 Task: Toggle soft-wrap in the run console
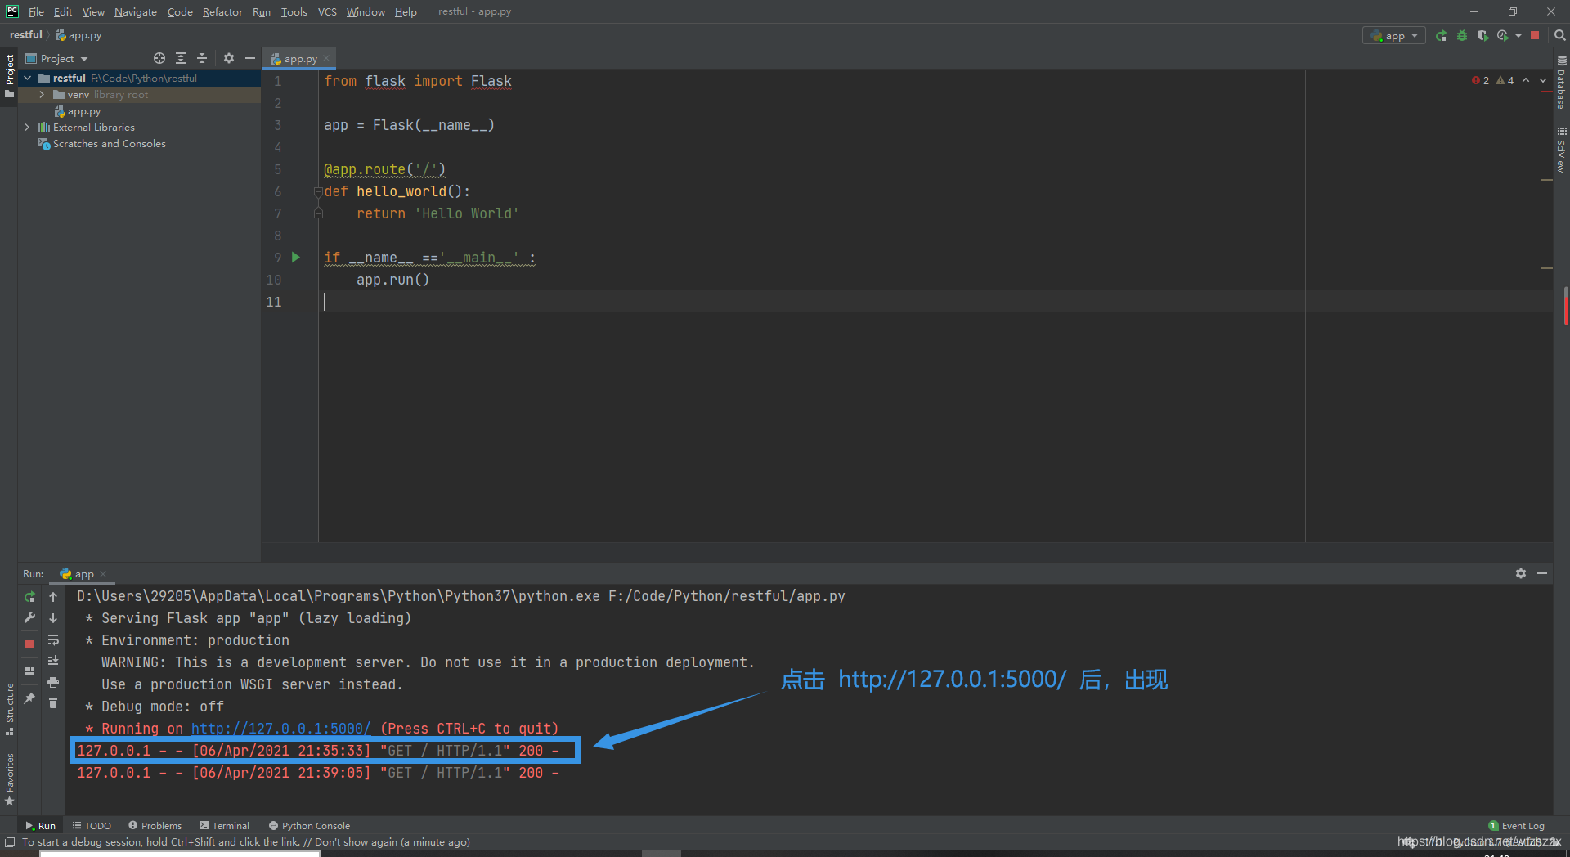53,639
